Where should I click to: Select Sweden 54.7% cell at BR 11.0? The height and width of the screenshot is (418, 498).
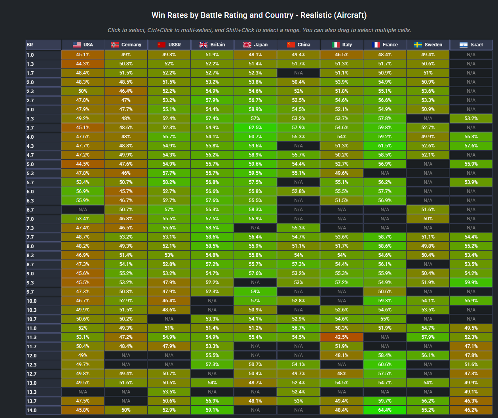pyautogui.click(x=428, y=328)
